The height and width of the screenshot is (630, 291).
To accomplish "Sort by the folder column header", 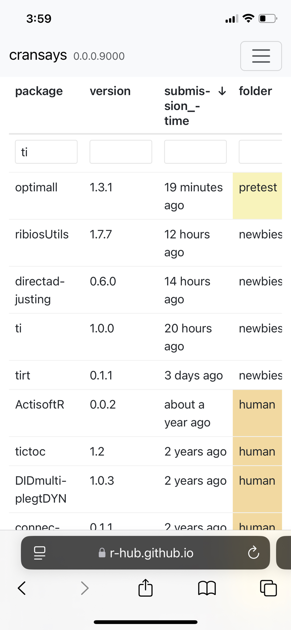I will [x=255, y=91].
